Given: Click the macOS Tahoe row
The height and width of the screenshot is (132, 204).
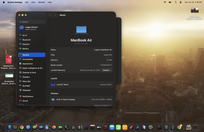Looking at the screenshot, I should (x=81, y=84).
